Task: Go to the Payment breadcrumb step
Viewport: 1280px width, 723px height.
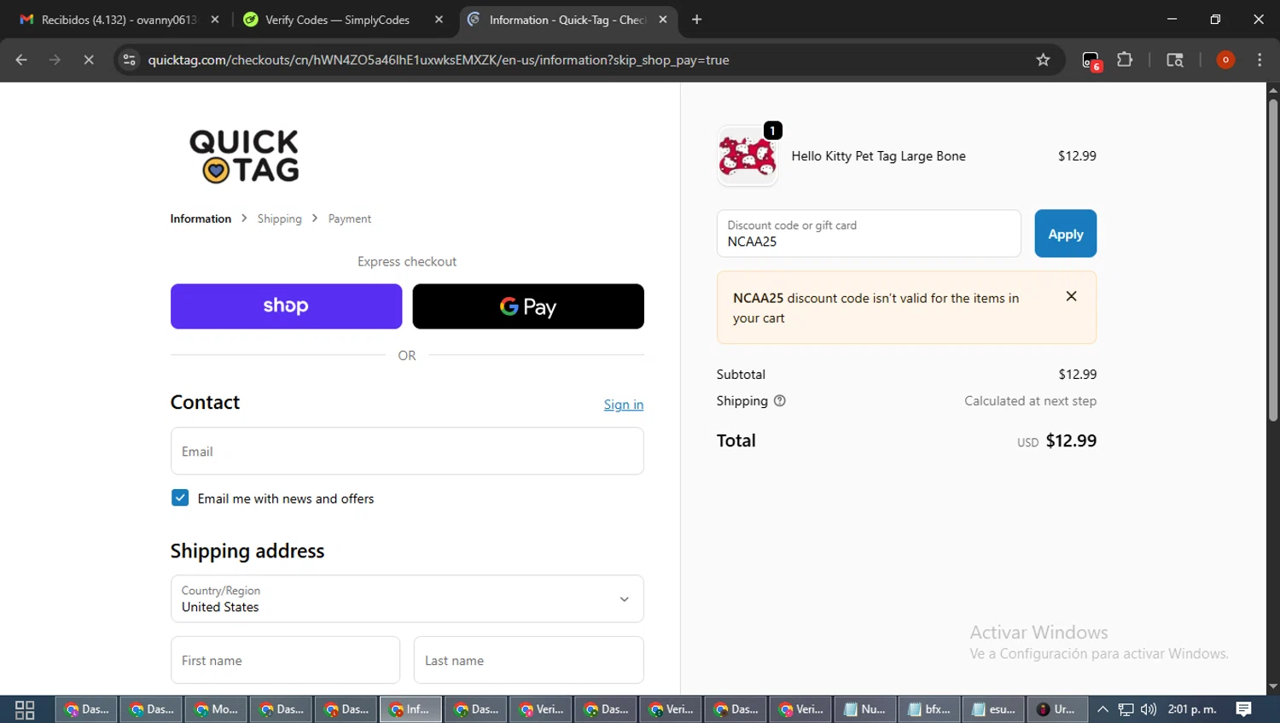Action: pyautogui.click(x=350, y=219)
